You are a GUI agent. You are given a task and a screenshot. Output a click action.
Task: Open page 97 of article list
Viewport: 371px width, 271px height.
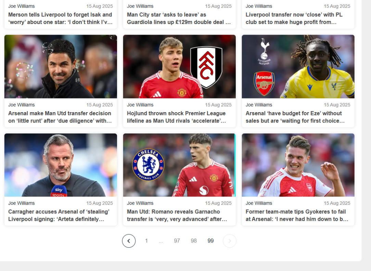click(x=177, y=241)
